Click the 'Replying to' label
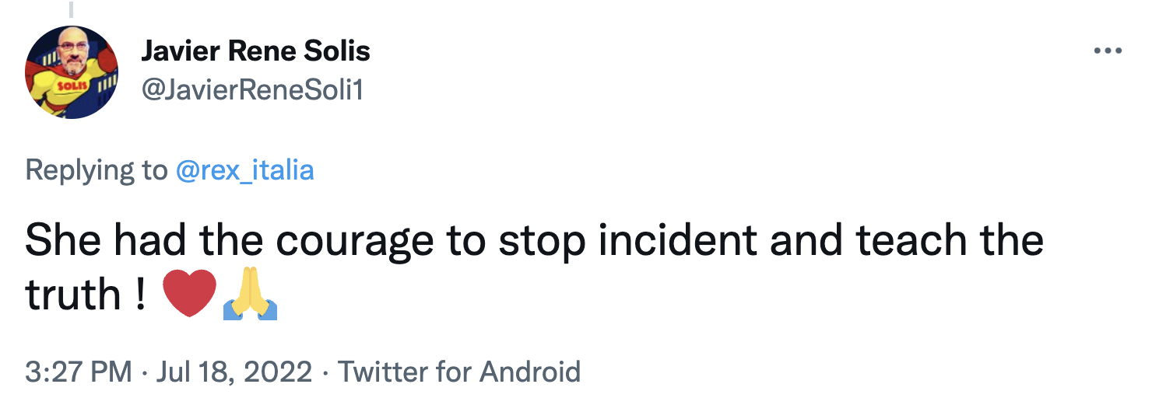The width and height of the screenshot is (1152, 412). 96,169
